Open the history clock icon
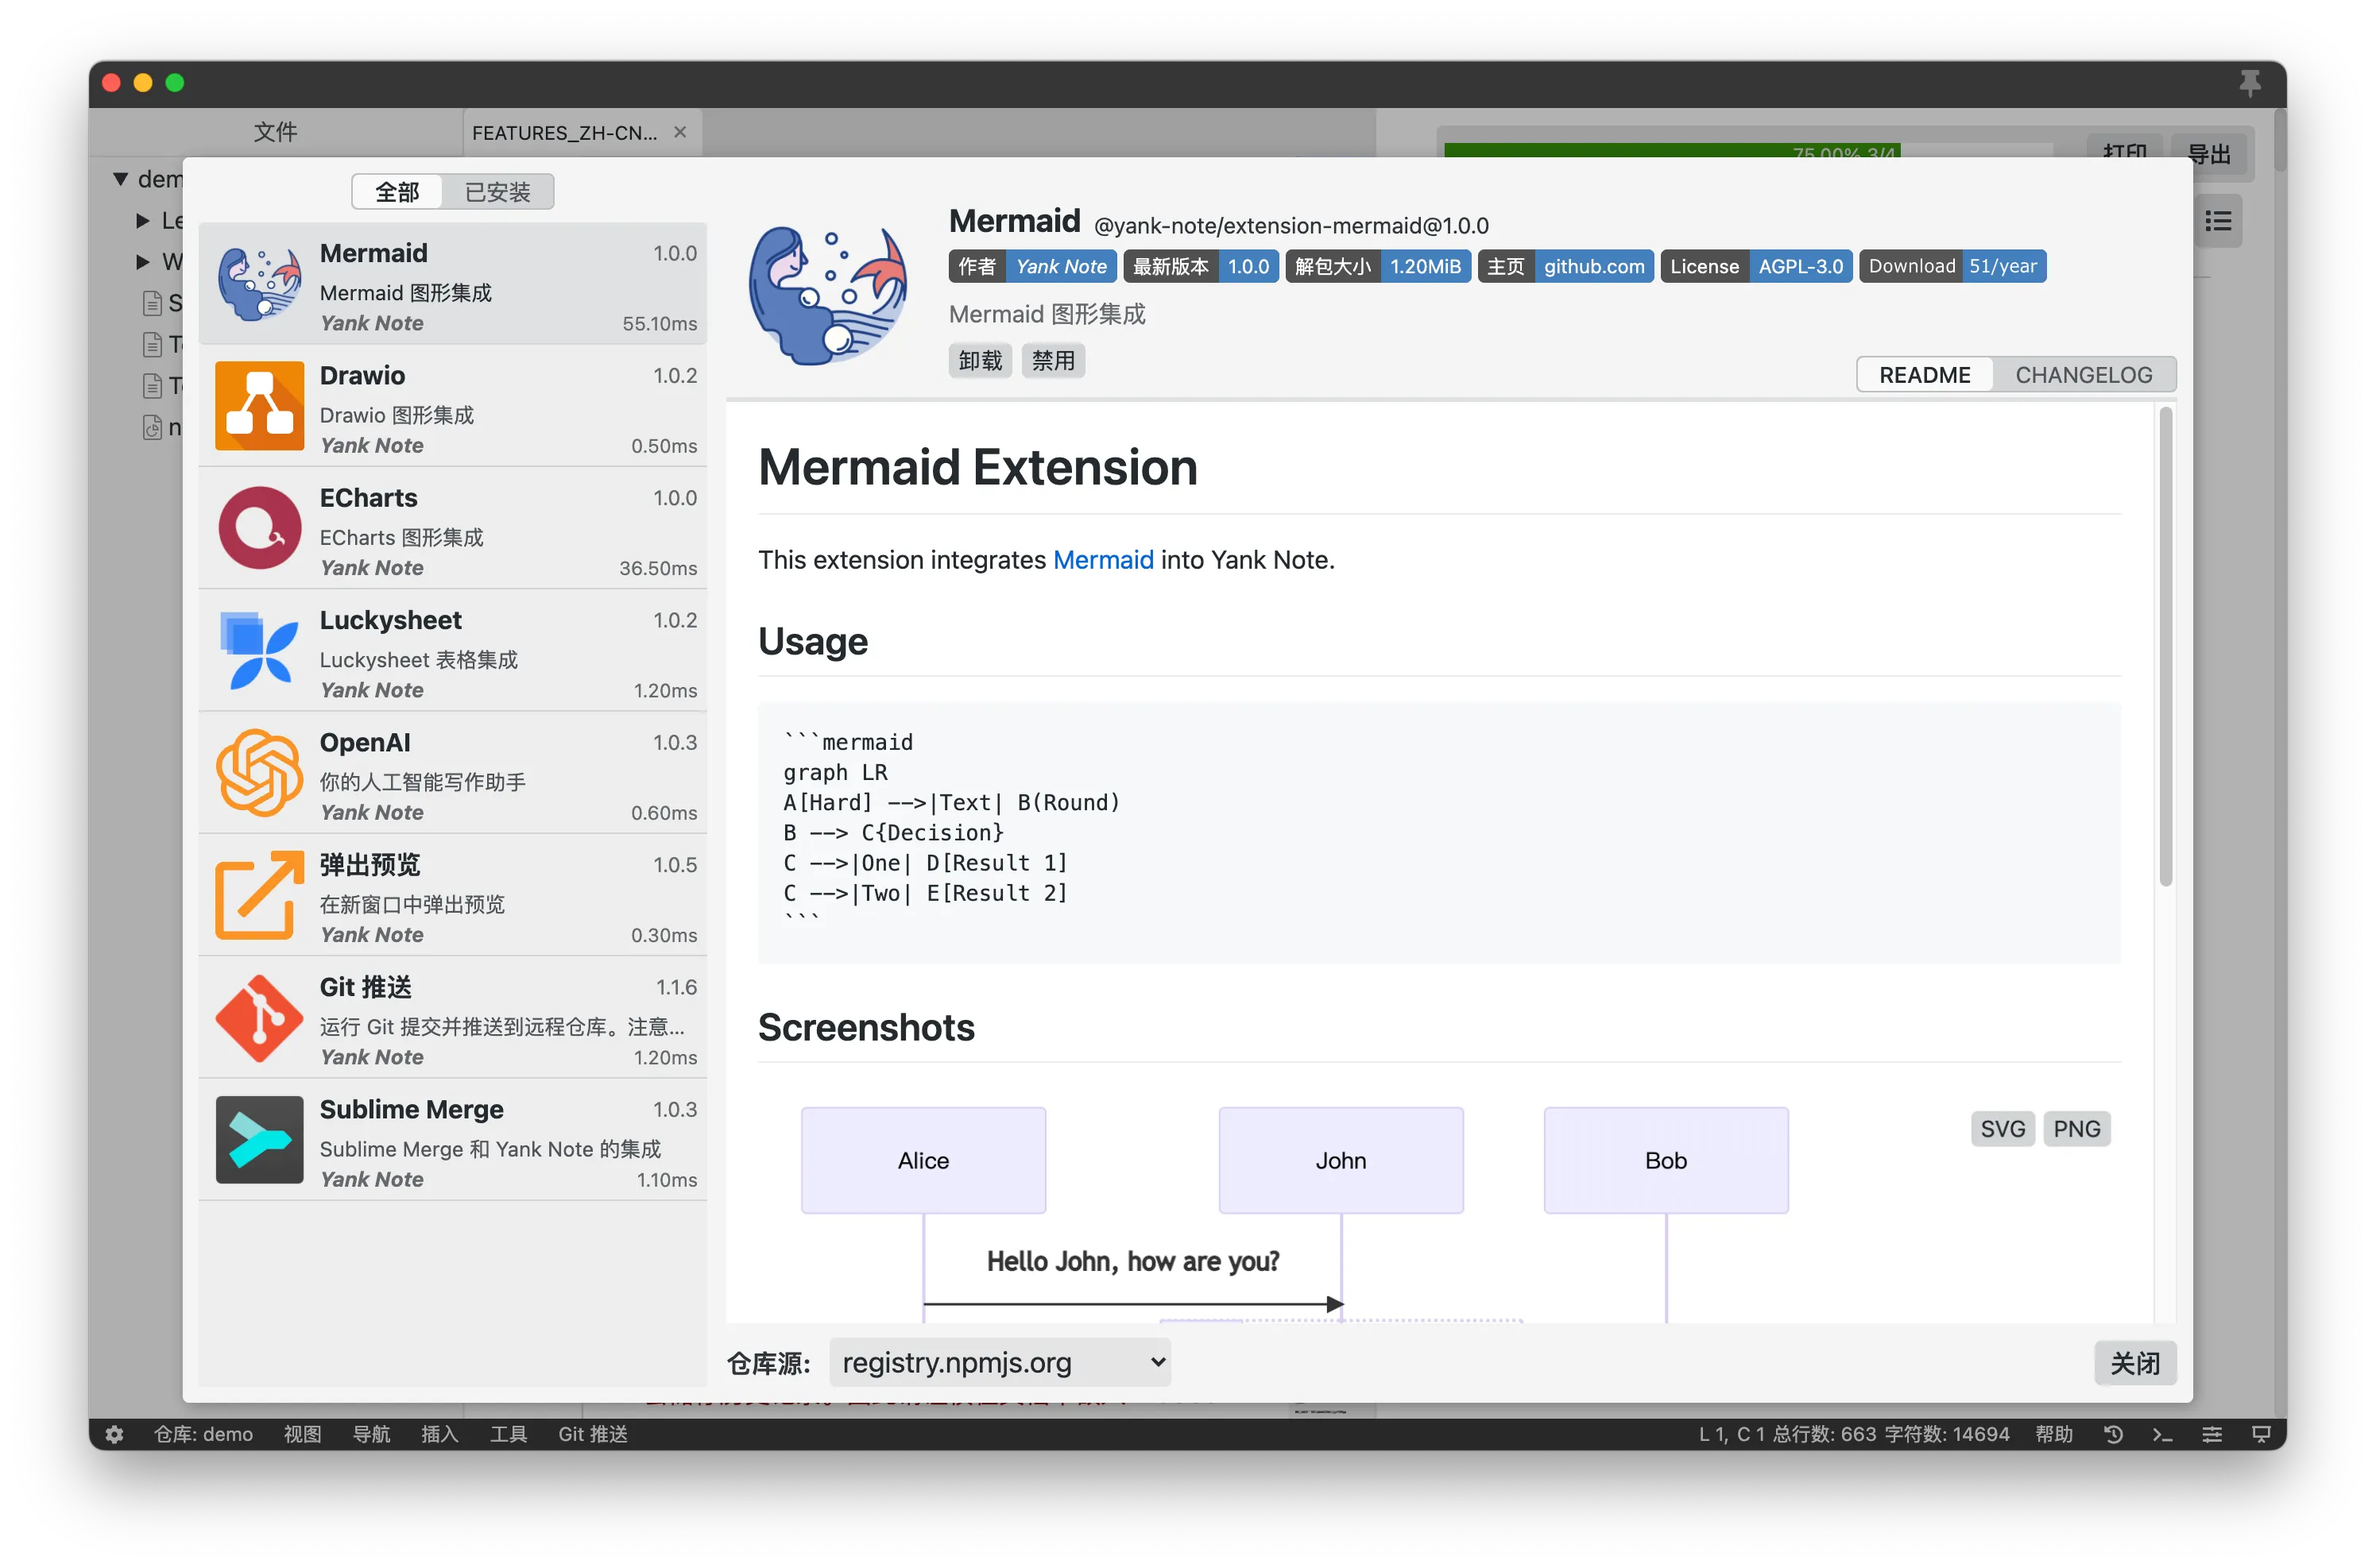The height and width of the screenshot is (1568, 2376). pyautogui.click(x=2113, y=1434)
